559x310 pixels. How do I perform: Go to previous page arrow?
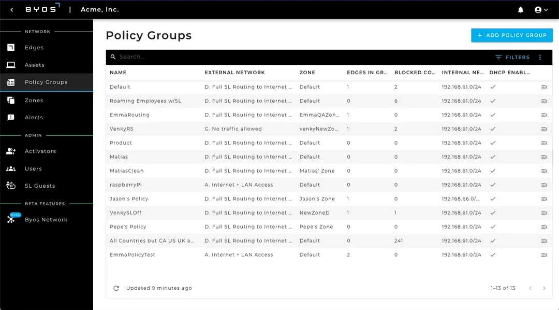531,288
